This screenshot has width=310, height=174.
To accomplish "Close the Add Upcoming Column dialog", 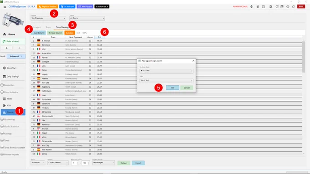I will 193,61.
